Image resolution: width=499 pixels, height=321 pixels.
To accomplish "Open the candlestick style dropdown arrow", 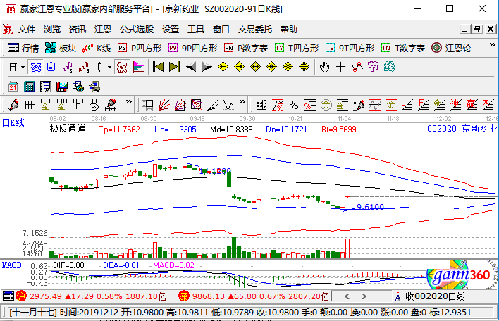I will click(x=109, y=68).
